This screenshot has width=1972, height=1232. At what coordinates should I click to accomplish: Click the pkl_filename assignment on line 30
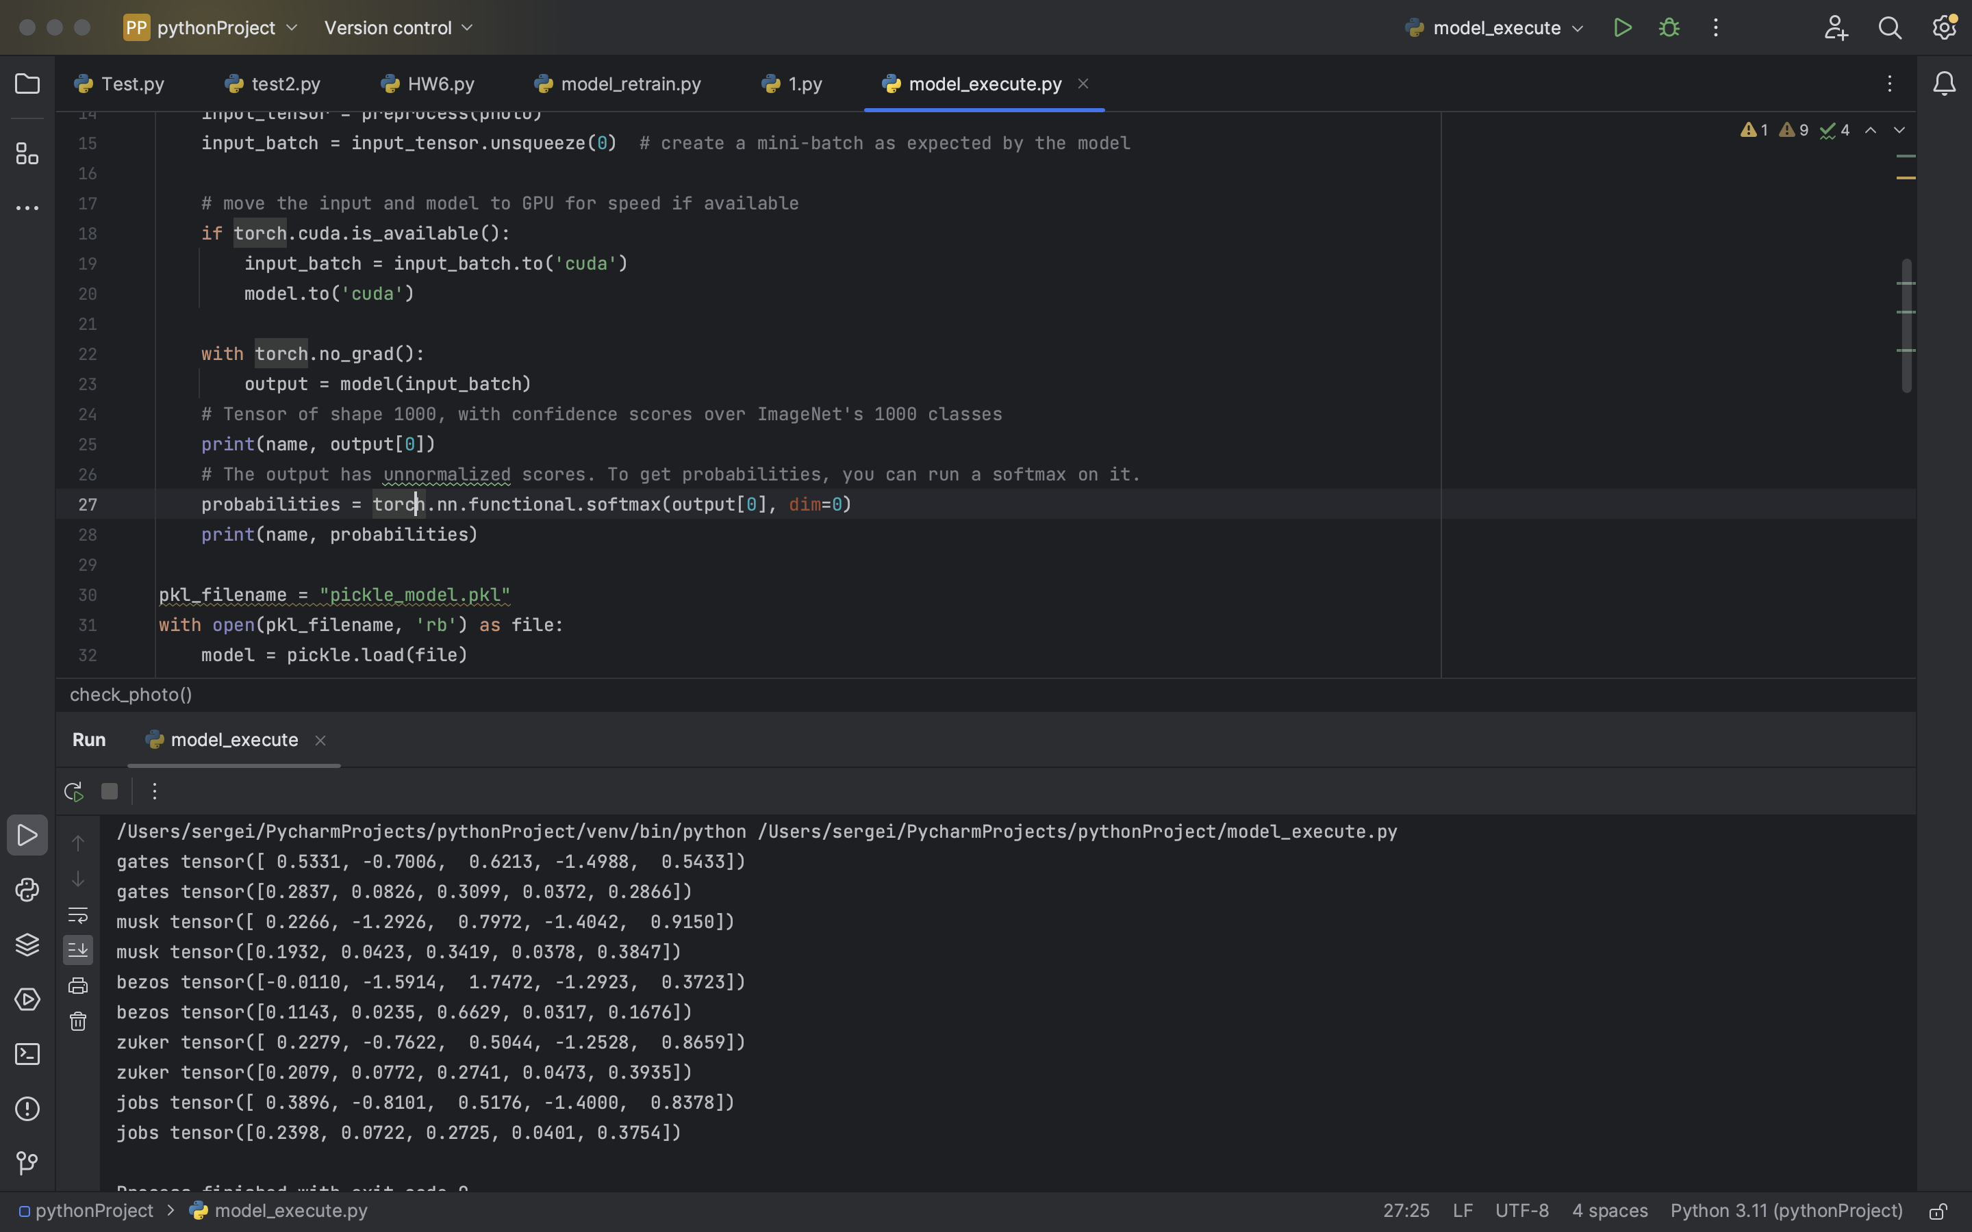[334, 595]
